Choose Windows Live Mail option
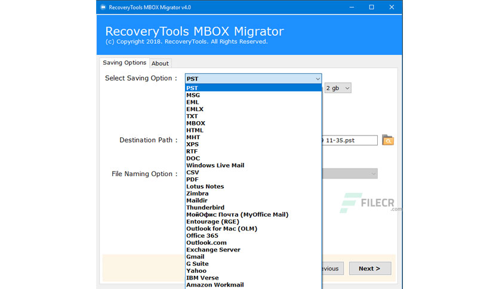The image size is (499, 289). tap(253, 165)
